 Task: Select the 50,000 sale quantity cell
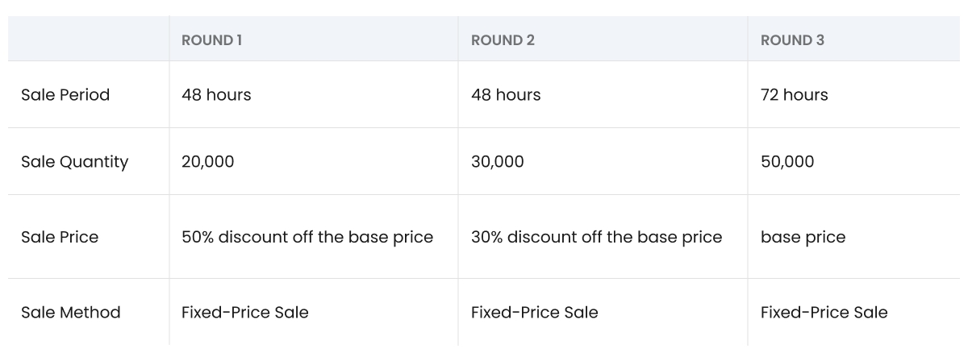787,162
